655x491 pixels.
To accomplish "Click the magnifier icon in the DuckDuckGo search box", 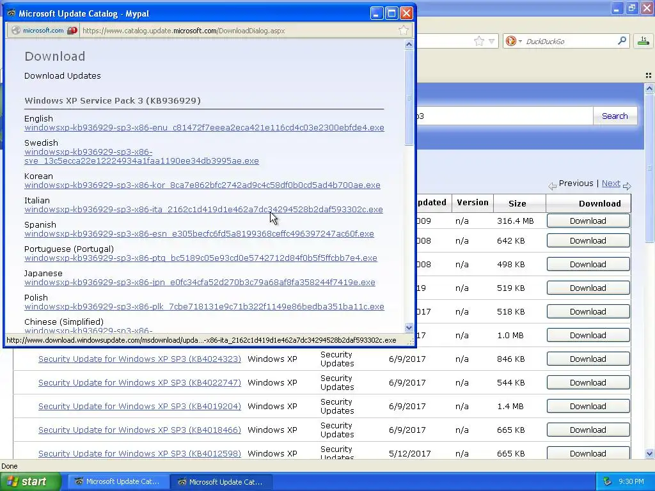I will pyautogui.click(x=622, y=40).
